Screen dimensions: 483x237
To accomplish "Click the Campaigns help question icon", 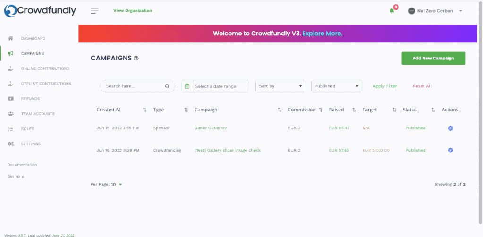I will (136, 58).
